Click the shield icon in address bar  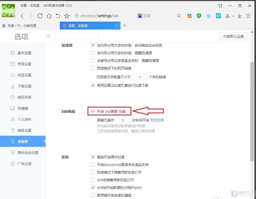click(76, 16)
